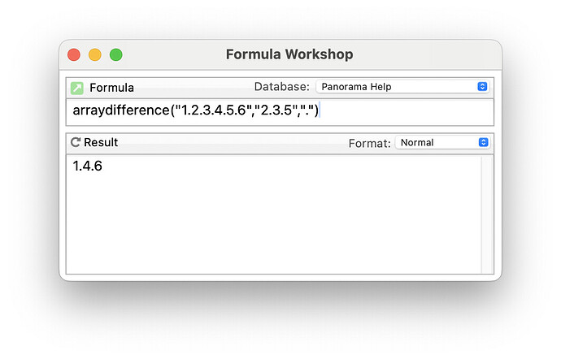Click the Database: label
561x359 pixels.
click(281, 87)
